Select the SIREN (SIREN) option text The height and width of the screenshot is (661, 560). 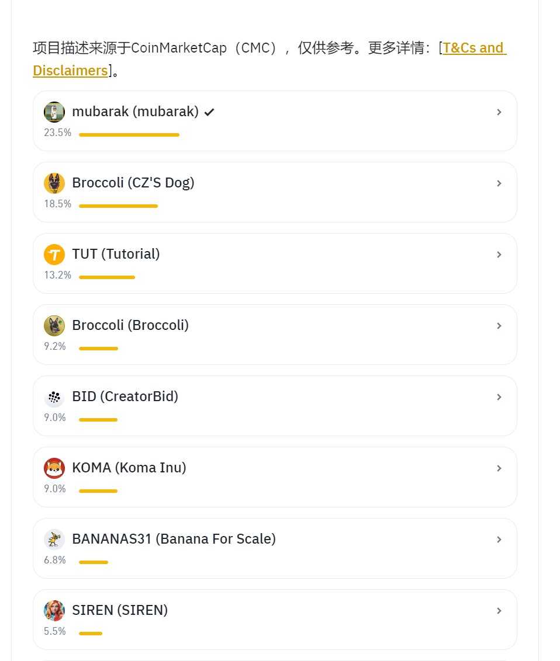[120, 610]
